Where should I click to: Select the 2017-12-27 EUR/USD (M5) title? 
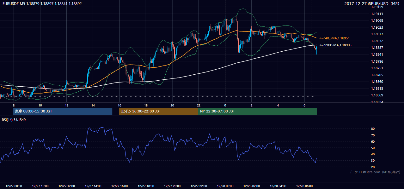tap(372, 4)
